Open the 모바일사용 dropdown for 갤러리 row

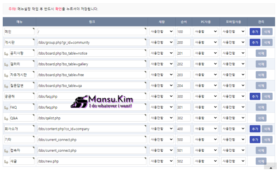tap(233, 64)
